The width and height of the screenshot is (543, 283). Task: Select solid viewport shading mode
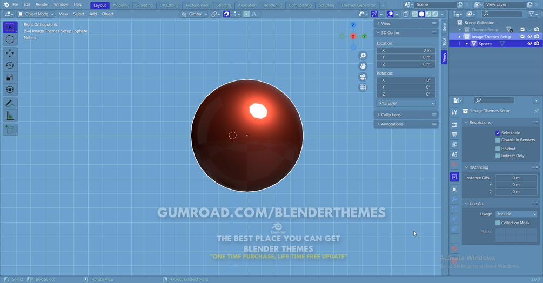coord(421,14)
